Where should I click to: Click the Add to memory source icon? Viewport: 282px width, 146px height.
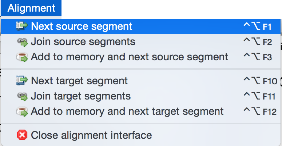22,57
